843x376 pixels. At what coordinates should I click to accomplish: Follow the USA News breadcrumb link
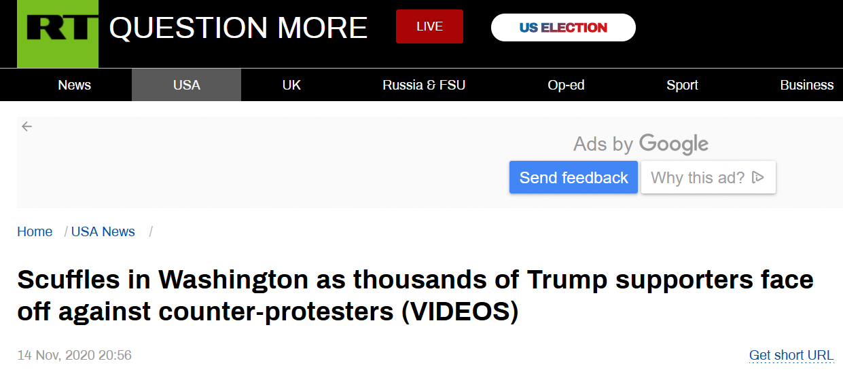103,231
